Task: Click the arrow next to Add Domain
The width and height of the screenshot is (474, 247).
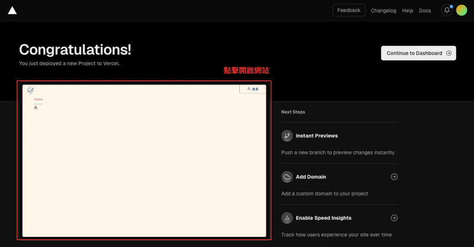Action: [x=394, y=177]
